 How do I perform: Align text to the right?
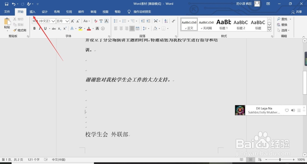(127, 28)
